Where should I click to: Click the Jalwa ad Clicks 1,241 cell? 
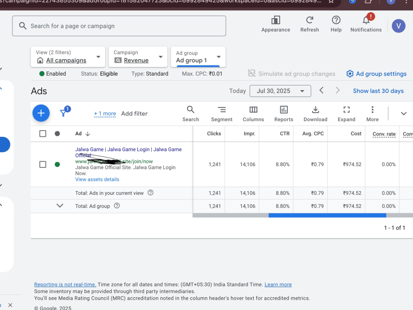[x=215, y=165]
